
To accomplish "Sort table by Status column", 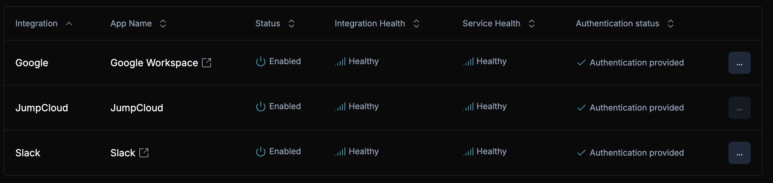I will pos(291,24).
